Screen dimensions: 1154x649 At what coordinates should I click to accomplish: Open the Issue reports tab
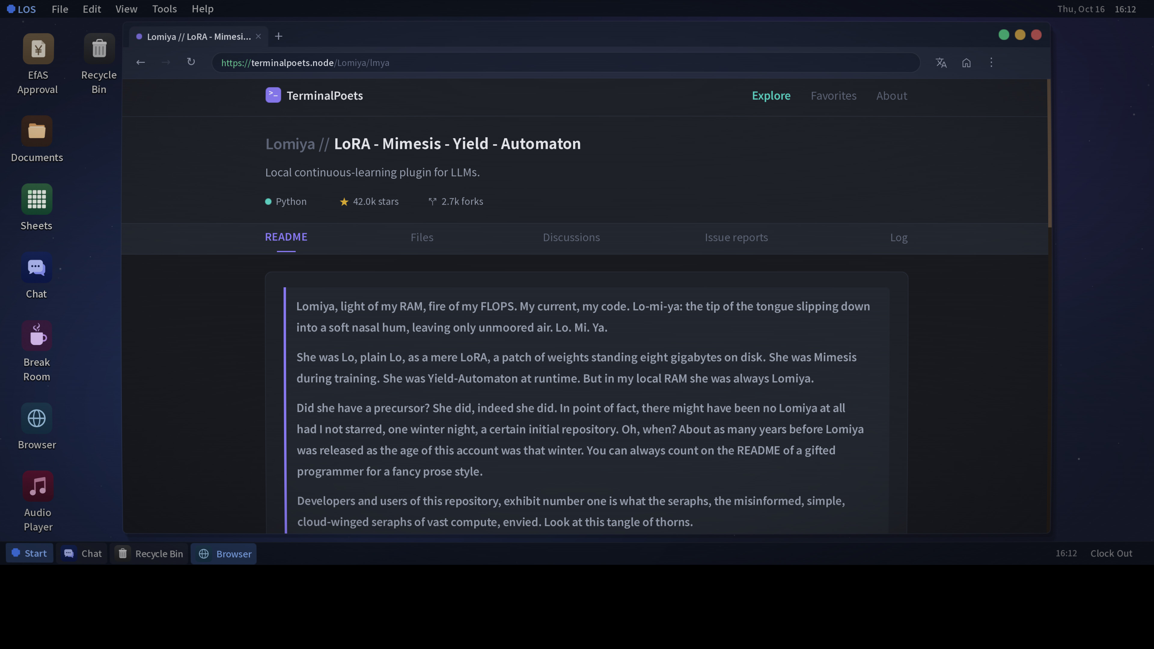pos(737,237)
